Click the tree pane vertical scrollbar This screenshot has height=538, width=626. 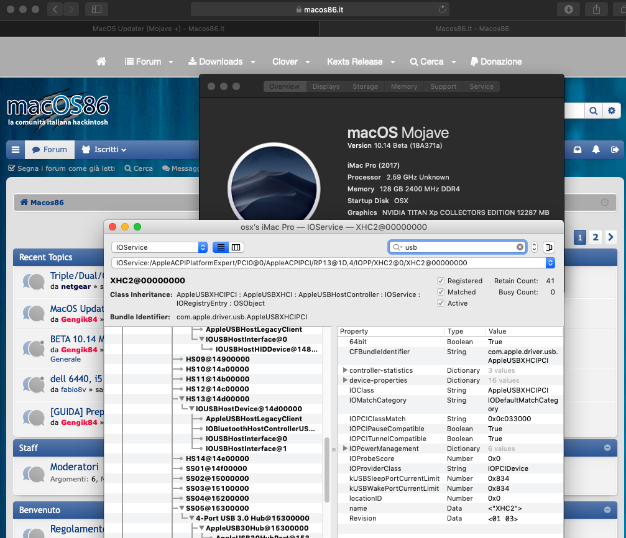pyautogui.click(x=326, y=470)
